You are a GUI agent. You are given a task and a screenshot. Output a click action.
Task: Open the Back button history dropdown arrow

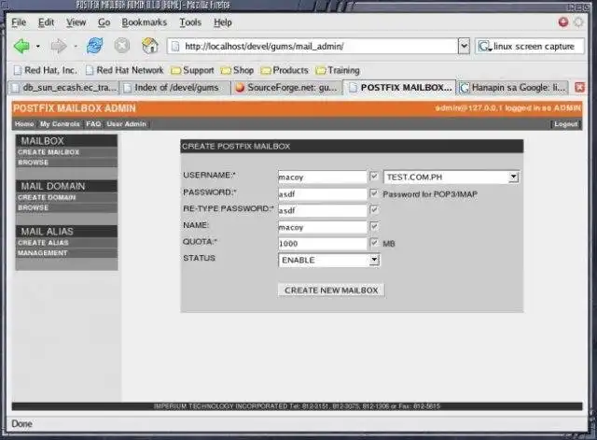point(37,47)
